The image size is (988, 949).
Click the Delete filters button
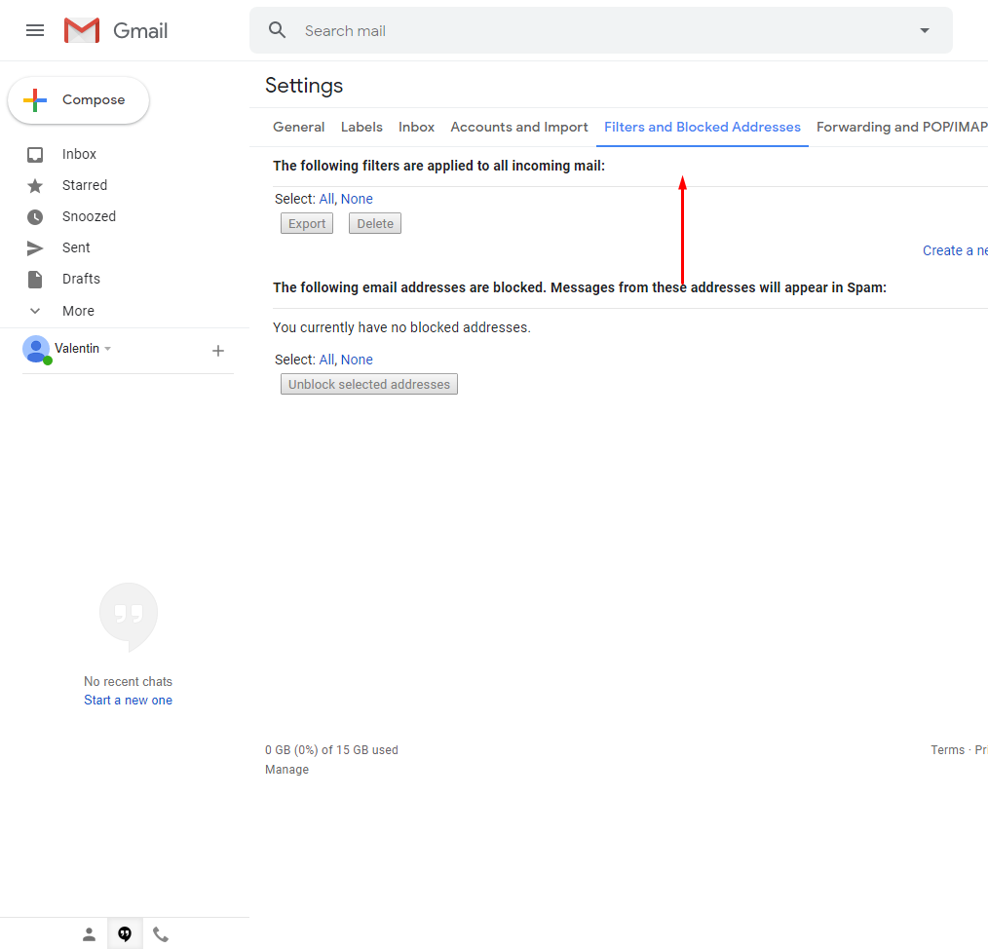tap(375, 224)
